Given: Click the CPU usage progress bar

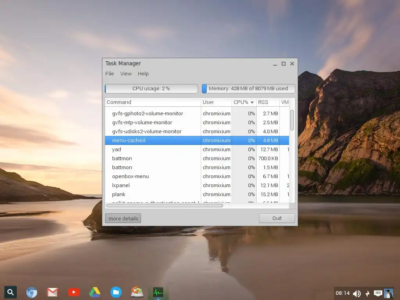Looking at the screenshot, I should pyautogui.click(x=151, y=89).
